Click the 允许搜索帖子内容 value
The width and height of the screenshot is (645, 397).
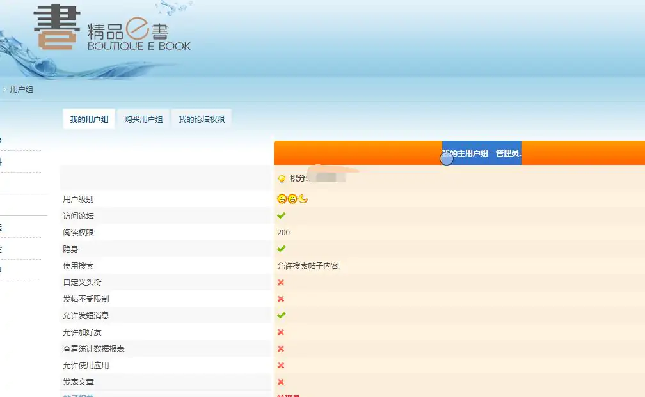tap(308, 266)
